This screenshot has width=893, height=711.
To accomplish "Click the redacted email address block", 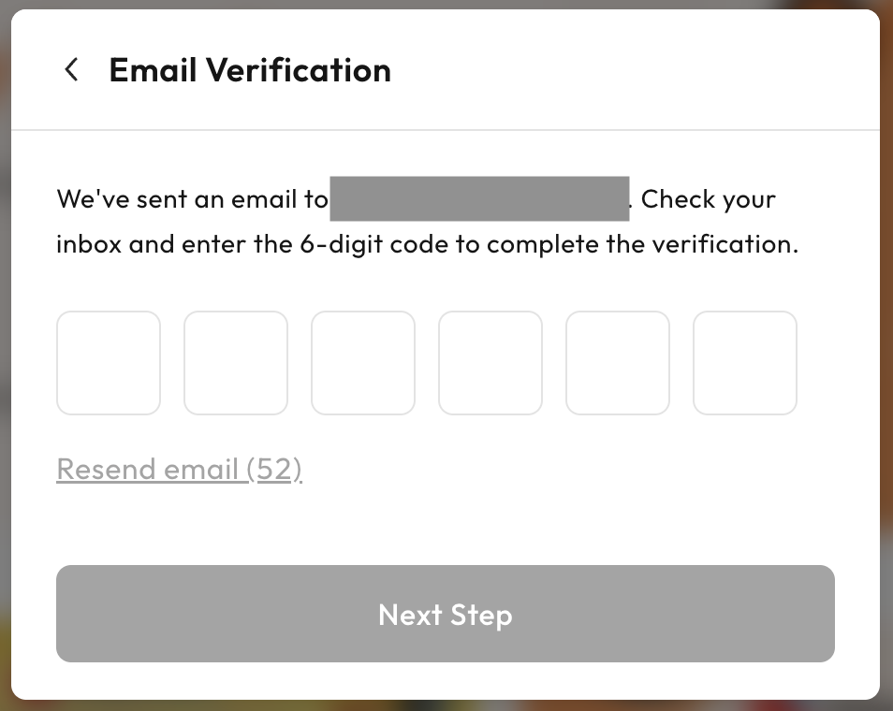I will coord(479,198).
